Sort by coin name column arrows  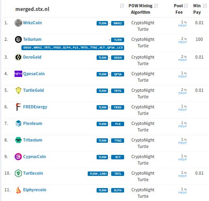click(122, 6)
